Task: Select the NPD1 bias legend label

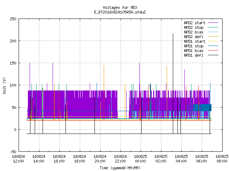Action: click(x=194, y=51)
